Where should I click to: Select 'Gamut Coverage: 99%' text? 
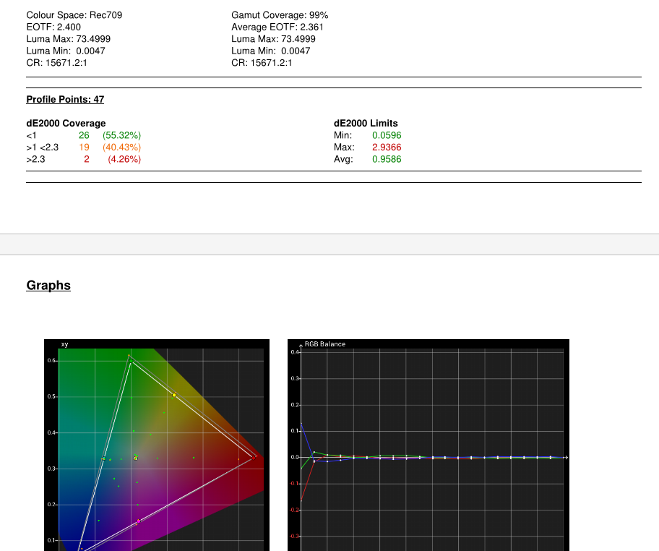280,15
